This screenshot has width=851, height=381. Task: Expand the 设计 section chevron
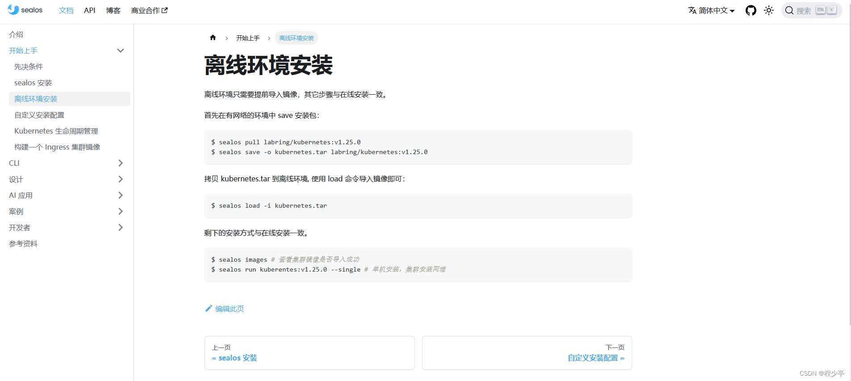(121, 179)
